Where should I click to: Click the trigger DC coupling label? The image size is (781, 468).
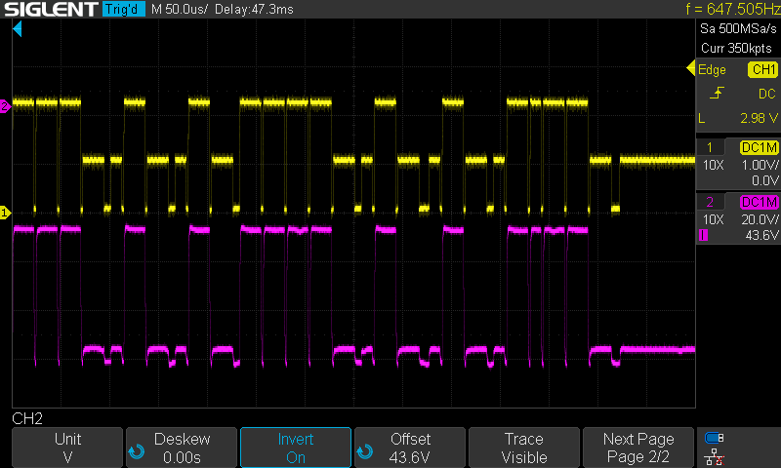tap(767, 94)
